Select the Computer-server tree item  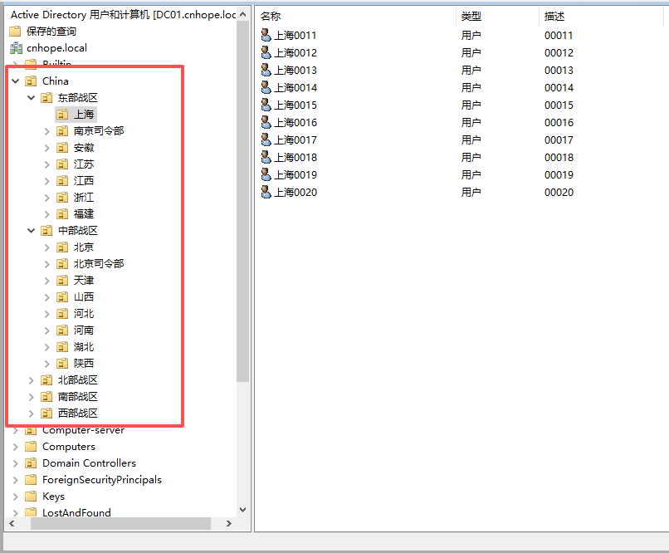[83, 430]
